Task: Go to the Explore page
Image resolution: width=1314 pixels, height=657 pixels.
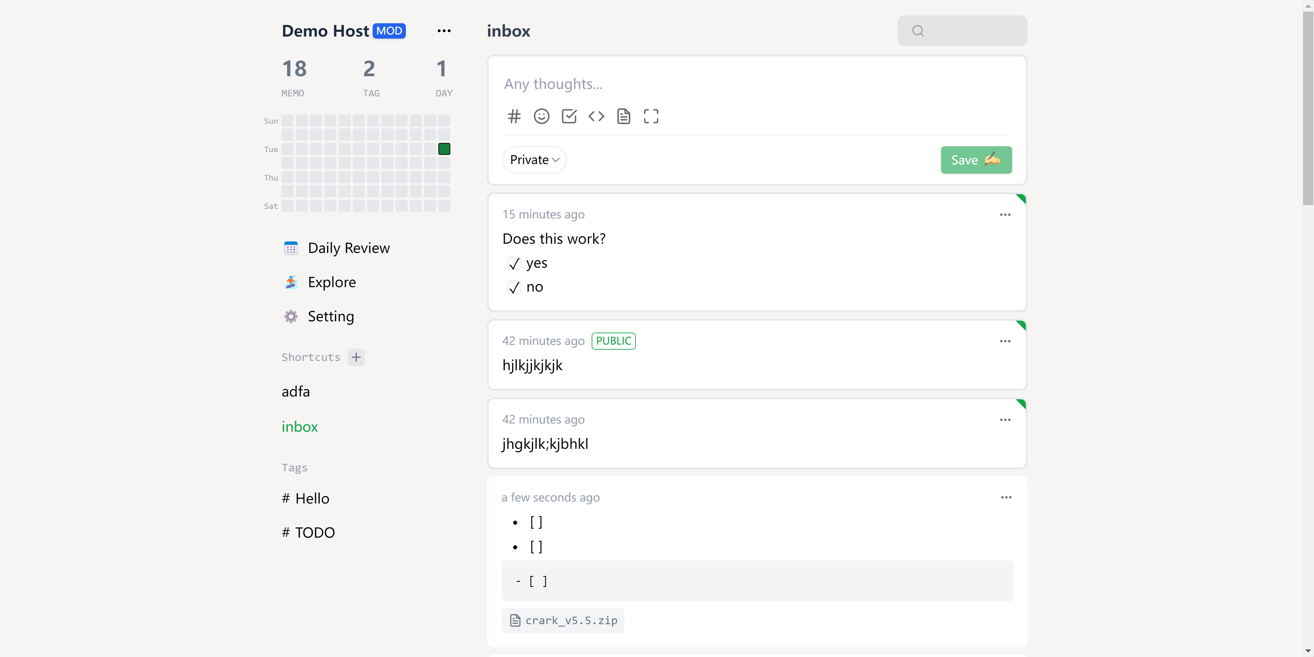Action: pyautogui.click(x=320, y=282)
